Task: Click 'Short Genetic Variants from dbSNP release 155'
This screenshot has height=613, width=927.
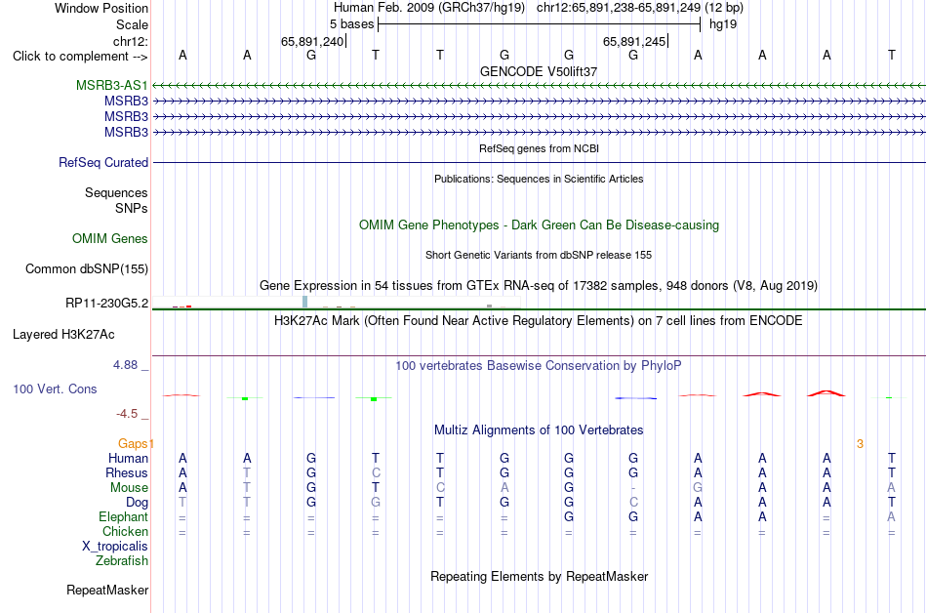Action: (539, 255)
